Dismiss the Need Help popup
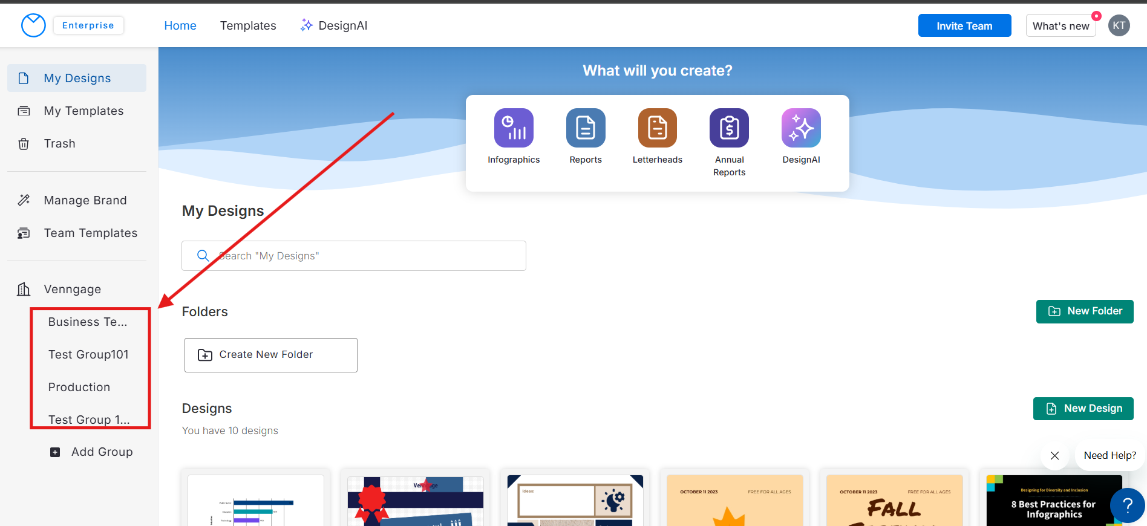 pyautogui.click(x=1054, y=456)
